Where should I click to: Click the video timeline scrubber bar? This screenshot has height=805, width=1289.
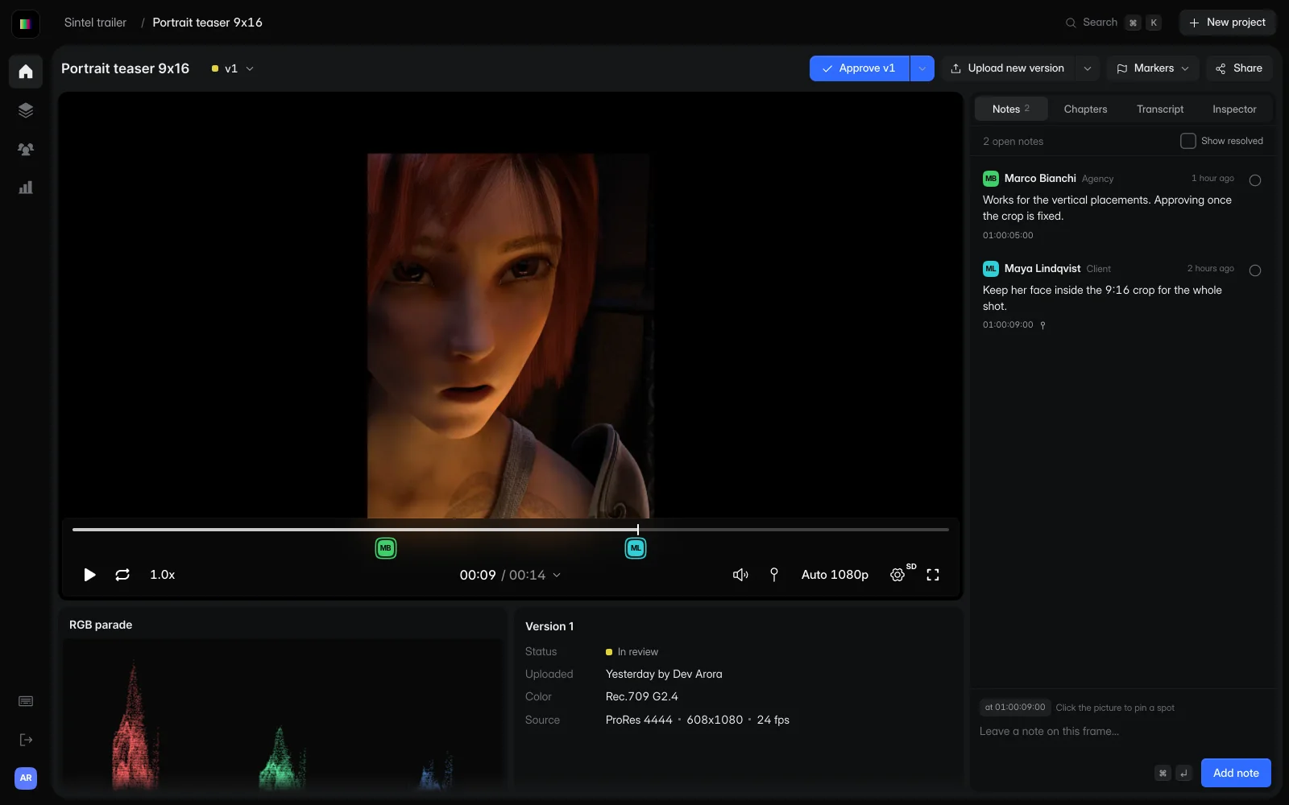coord(511,530)
